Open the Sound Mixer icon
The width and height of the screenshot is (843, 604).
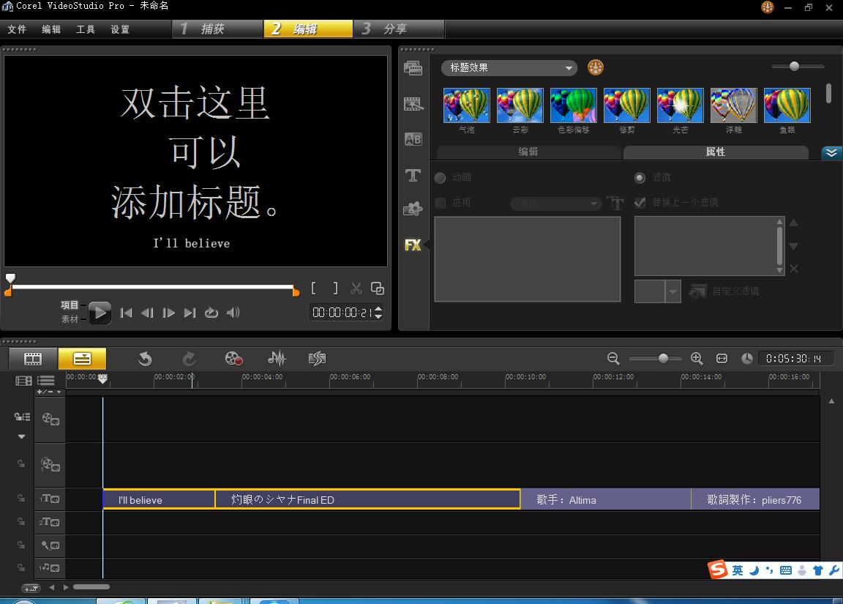(276, 359)
